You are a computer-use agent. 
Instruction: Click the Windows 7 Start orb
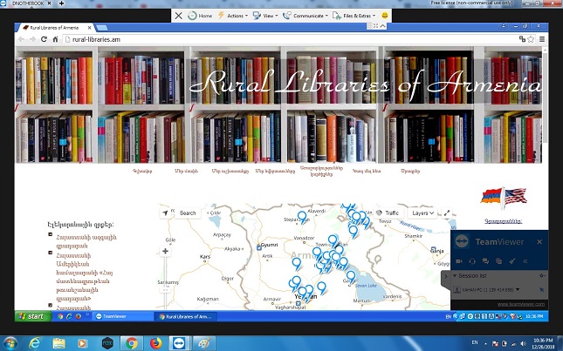(x=10, y=343)
